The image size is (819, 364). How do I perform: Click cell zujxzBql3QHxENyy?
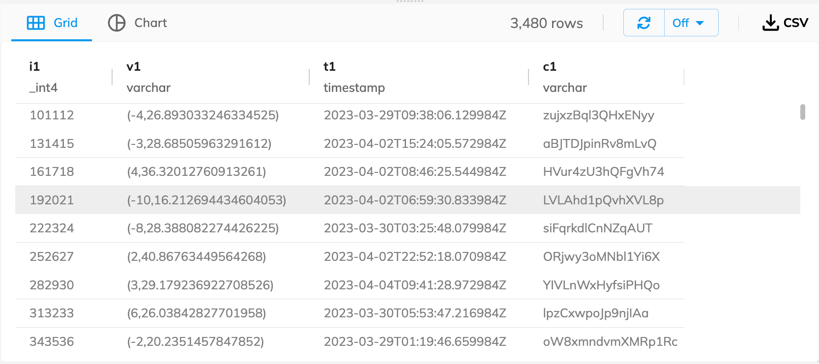point(598,115)
